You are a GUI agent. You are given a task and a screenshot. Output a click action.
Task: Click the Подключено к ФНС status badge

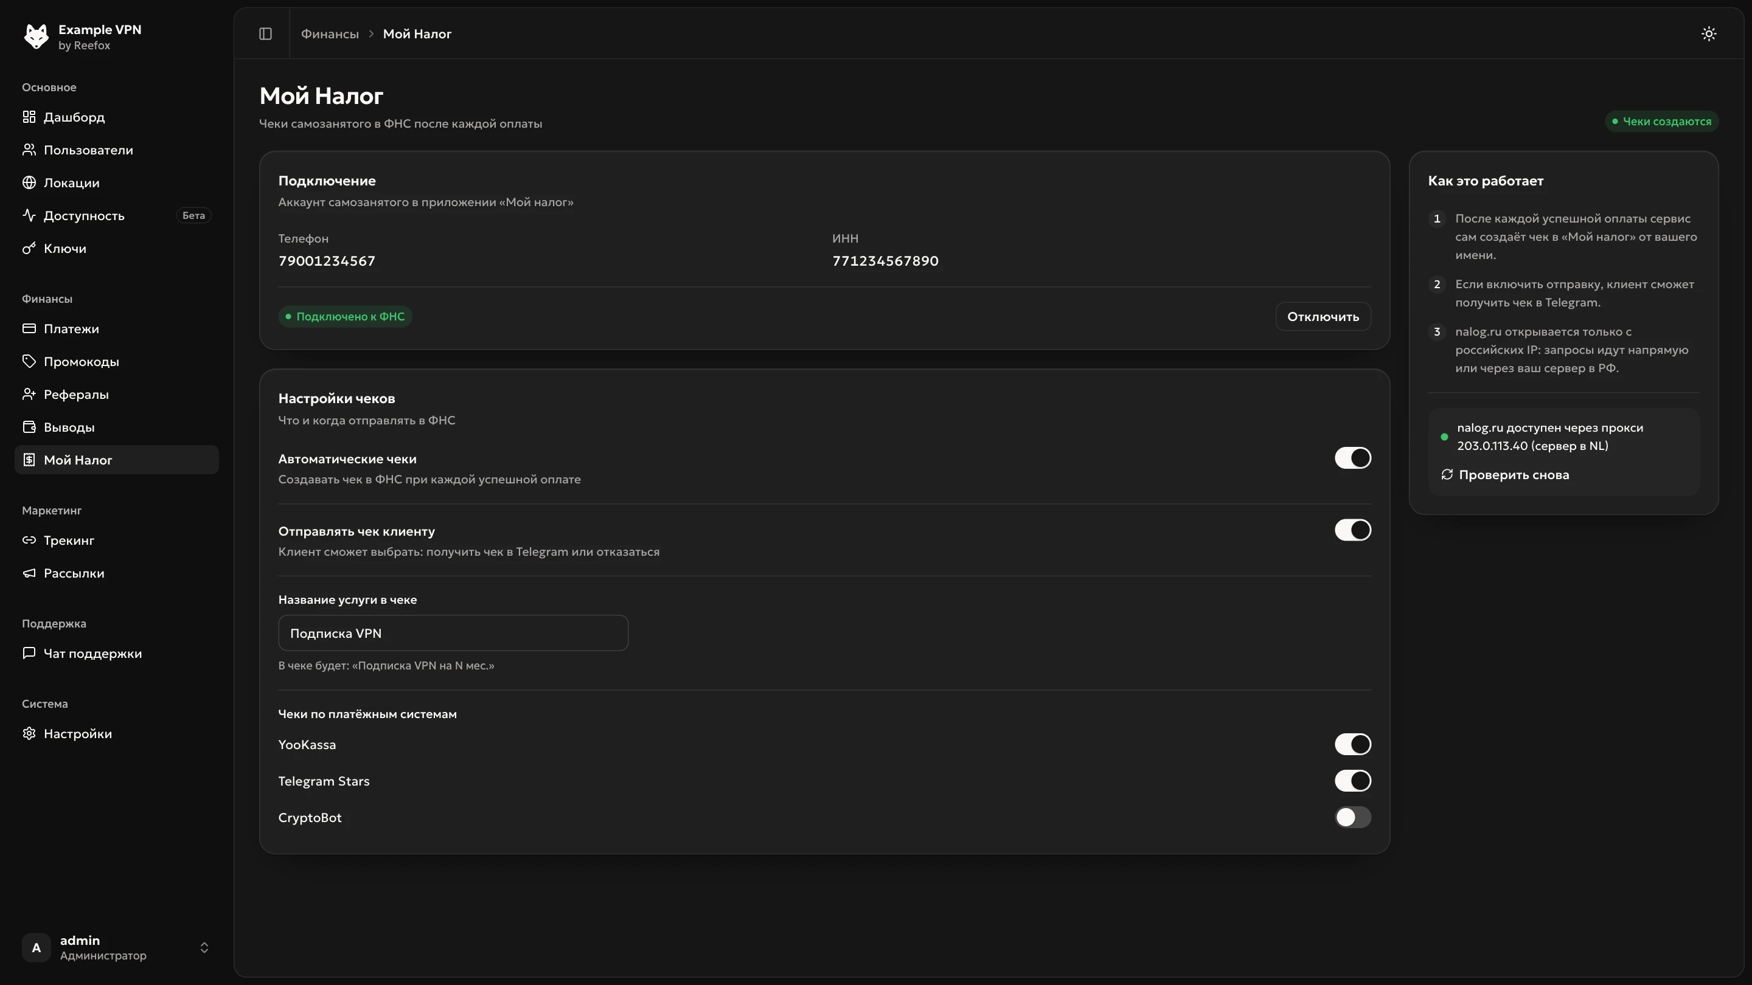[345, 317]
